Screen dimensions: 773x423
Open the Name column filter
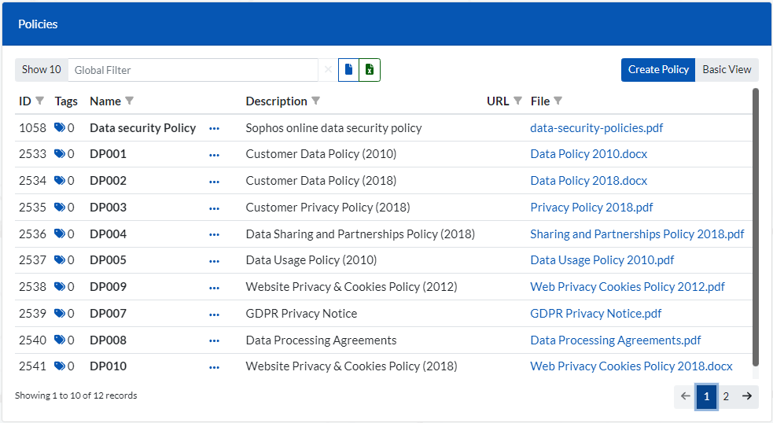click(x=130, y=101)
